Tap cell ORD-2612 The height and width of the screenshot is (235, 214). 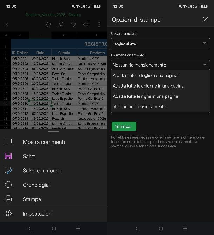(x=20, y=113)
